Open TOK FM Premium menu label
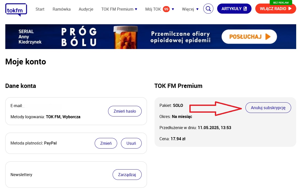The width and height of the screenshot is (302, 191). coord(117,9)
